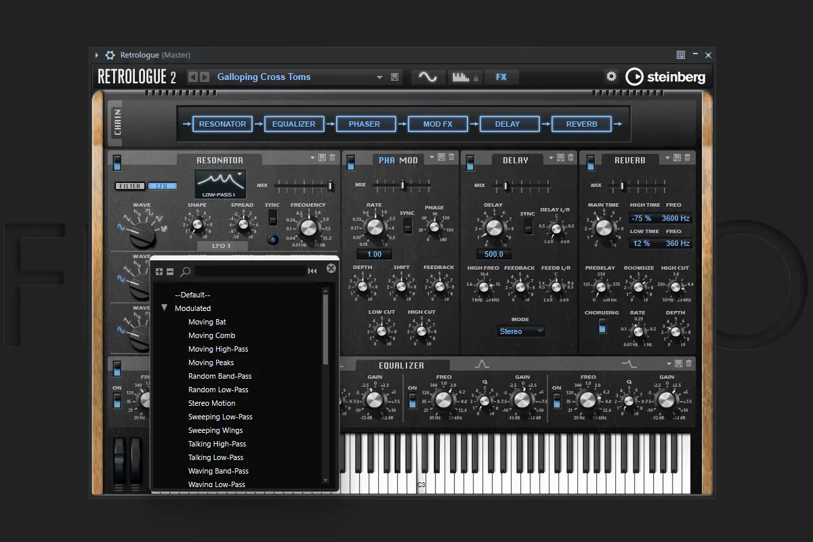This screenshot has height=542, width=813.
Task: Click the Delay Mix slider handle
Action: point(505,185)
